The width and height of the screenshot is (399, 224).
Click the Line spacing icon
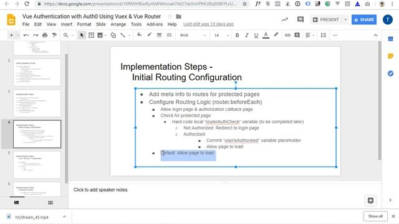tap(324, 35)
